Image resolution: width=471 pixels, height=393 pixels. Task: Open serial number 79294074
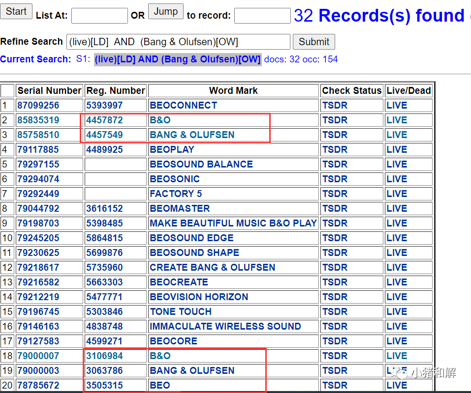pos(38,179)
